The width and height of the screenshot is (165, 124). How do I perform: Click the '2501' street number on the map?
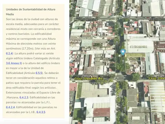(85, 76)
